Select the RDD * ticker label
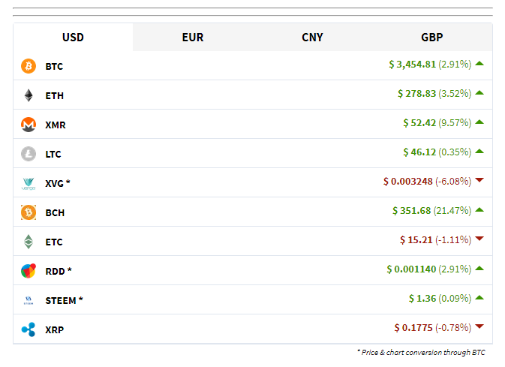Image resolution: width=505 pixels, height=367 pixels. click(x=59, y=271)
